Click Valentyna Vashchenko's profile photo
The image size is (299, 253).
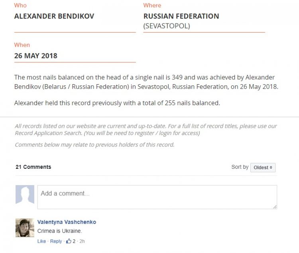(x=25, y=228)
